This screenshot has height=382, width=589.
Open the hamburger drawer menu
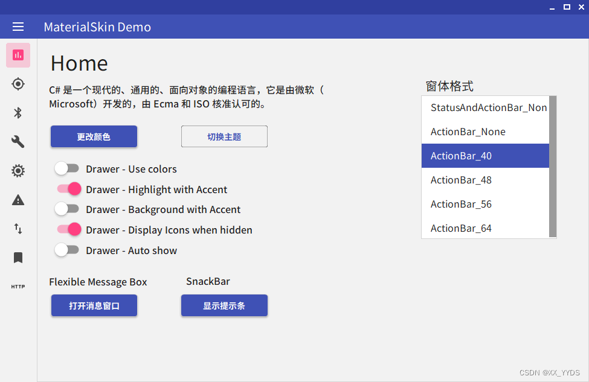point(18,27)
